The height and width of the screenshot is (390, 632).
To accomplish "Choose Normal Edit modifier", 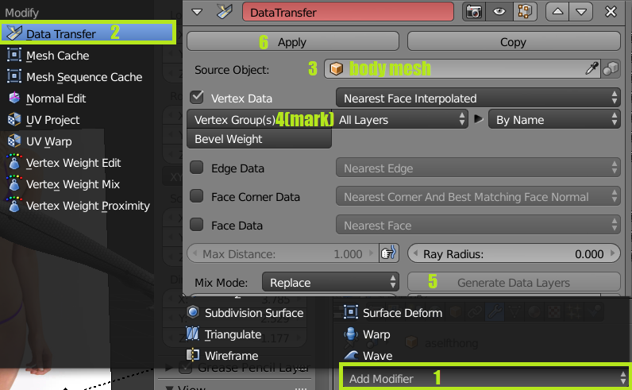I will click(x=56, y=98).
